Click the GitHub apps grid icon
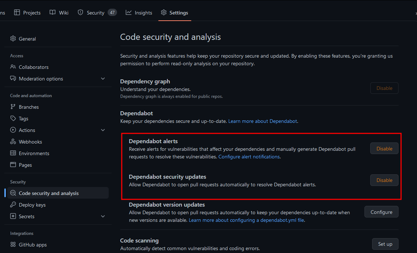The width and height of the screenshot is (417, 253). [13, 245]
